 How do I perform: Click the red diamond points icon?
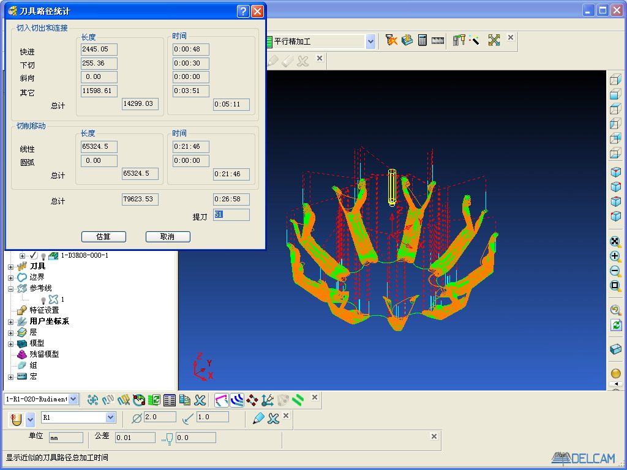252,400
